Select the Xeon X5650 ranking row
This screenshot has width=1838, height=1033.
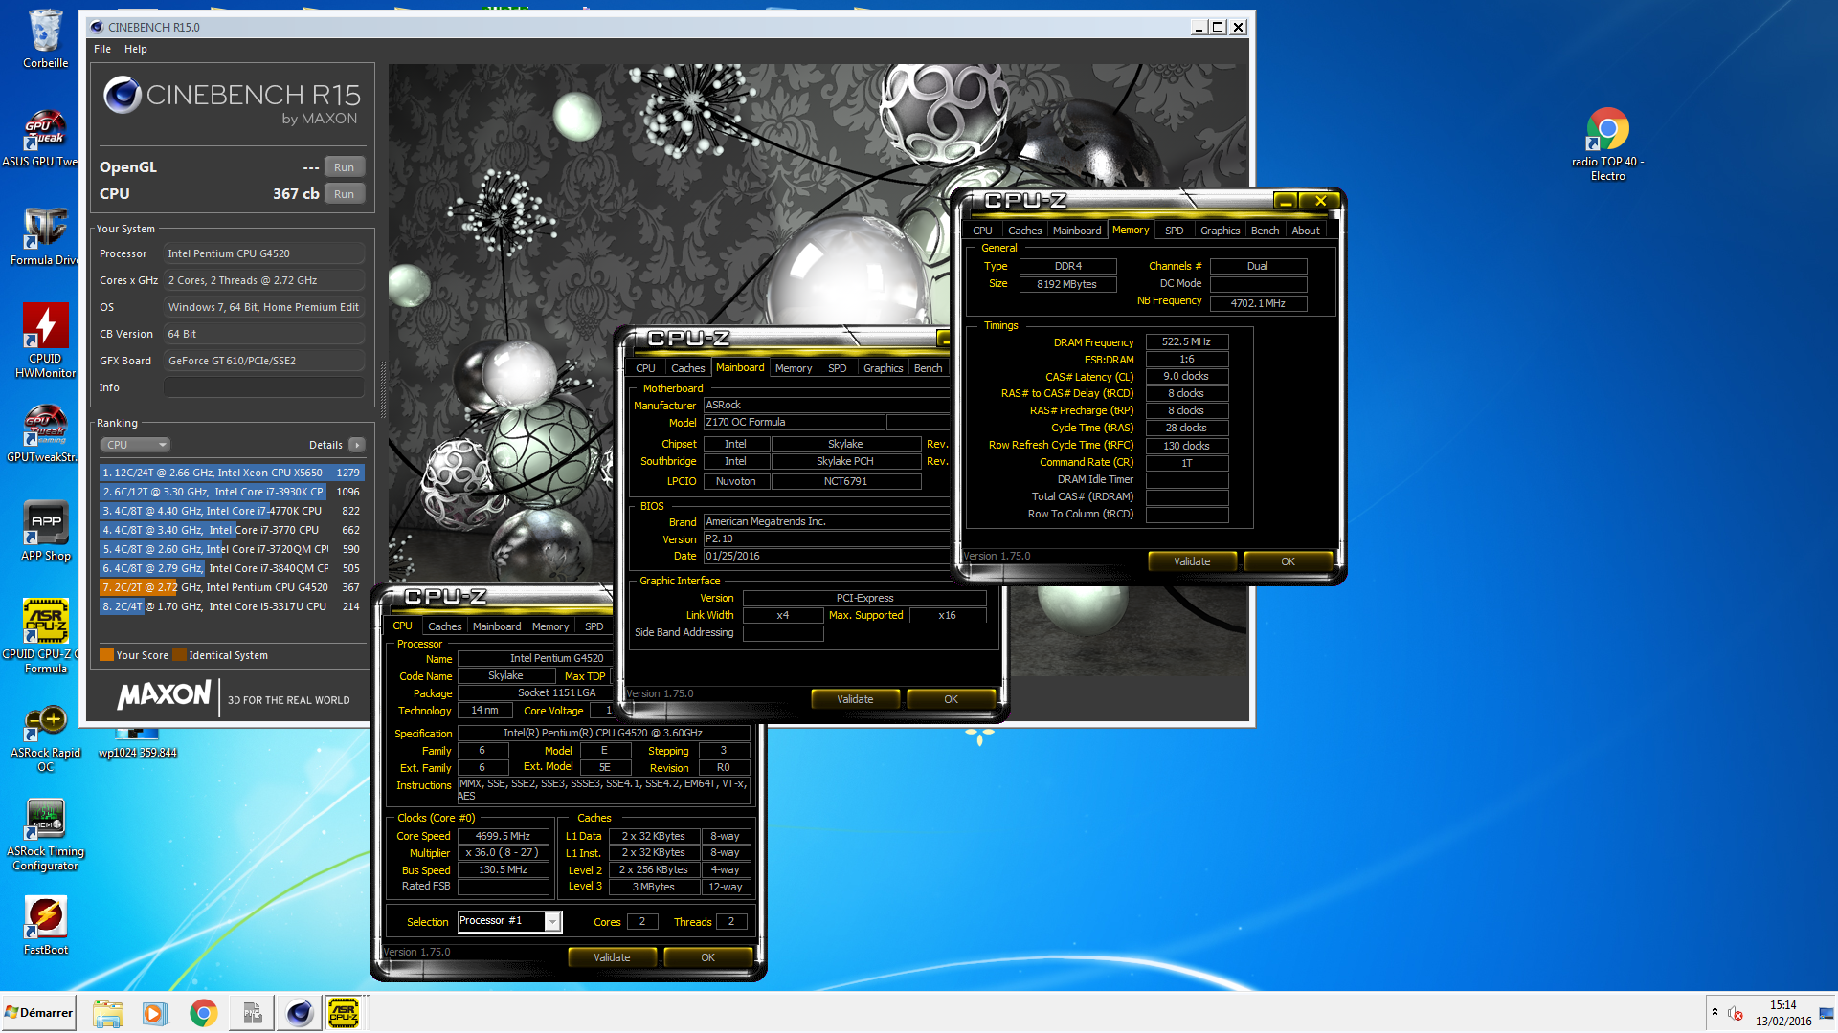(x=232, y=473)
